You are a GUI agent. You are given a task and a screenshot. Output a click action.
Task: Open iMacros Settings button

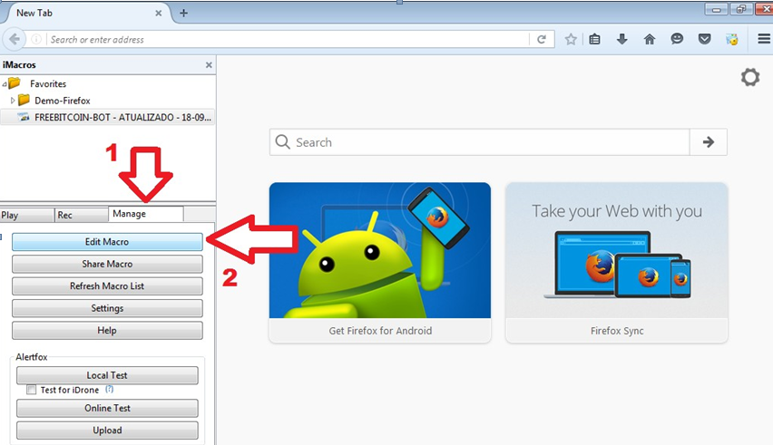(107, 308)
